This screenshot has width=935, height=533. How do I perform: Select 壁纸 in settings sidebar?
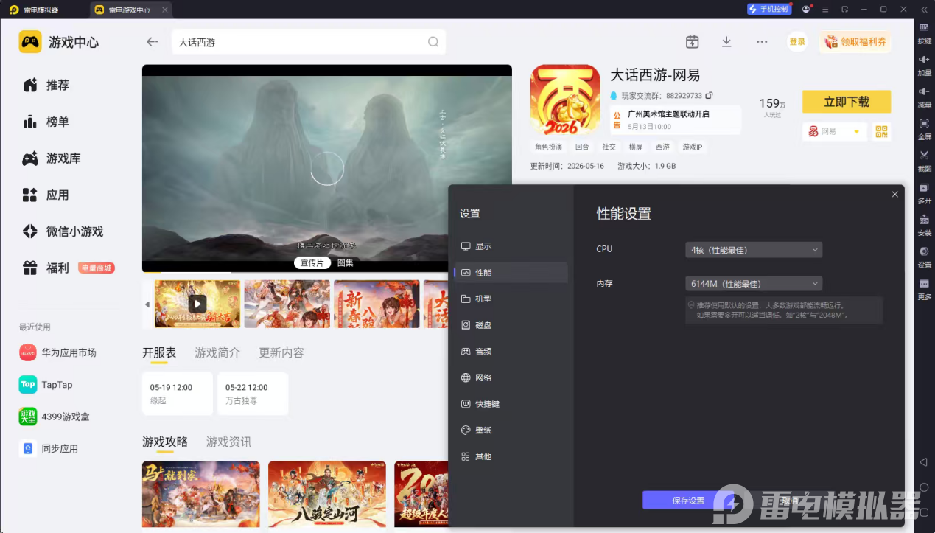pyautogui.click(x=511, y=430)
